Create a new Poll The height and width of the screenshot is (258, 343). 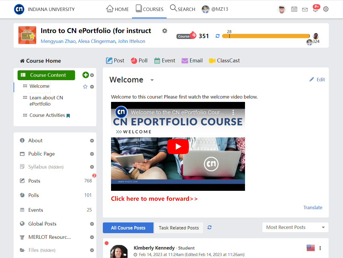click(x=139, y=61)
